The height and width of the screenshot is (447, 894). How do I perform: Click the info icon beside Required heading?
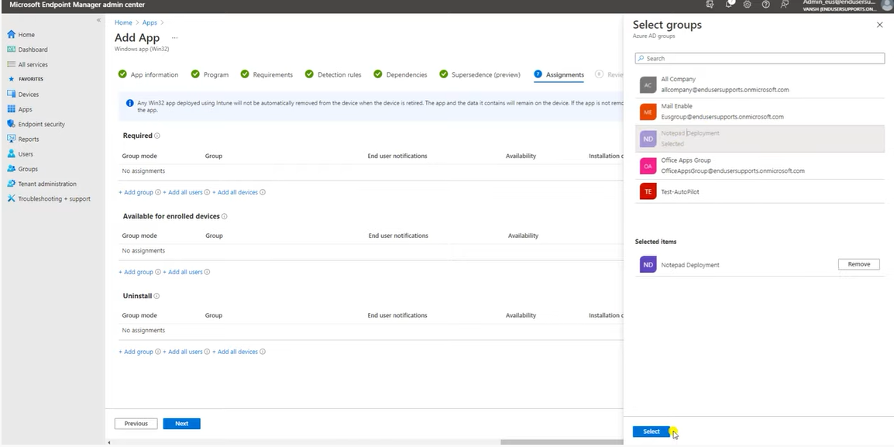[157, 136]
